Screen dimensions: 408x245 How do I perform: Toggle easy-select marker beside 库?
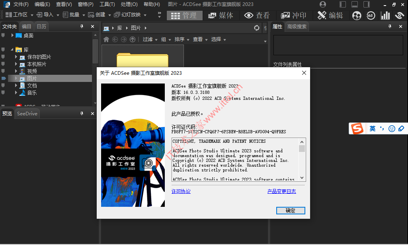point(3,49)
